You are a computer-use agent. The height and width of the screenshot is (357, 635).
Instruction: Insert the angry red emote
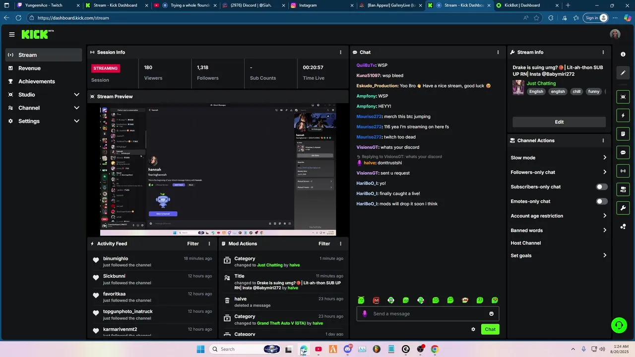[376, 300]
